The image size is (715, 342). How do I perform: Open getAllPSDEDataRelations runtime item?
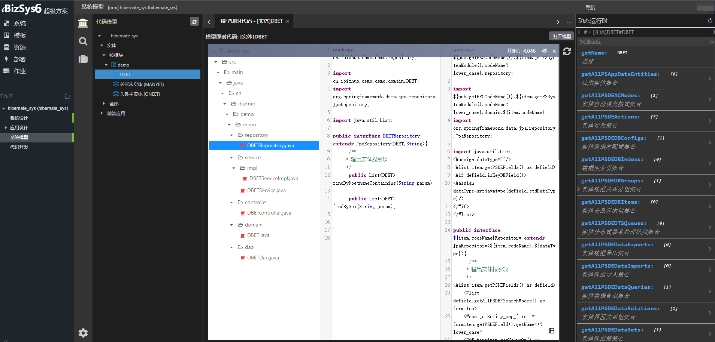point(646,313)
